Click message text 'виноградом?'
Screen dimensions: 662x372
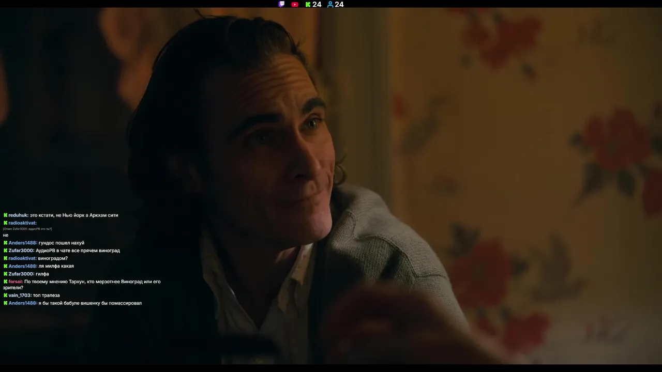pos(53,258)
